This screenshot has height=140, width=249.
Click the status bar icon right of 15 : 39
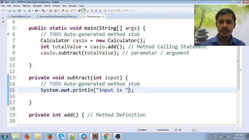[x=193, y=130]
